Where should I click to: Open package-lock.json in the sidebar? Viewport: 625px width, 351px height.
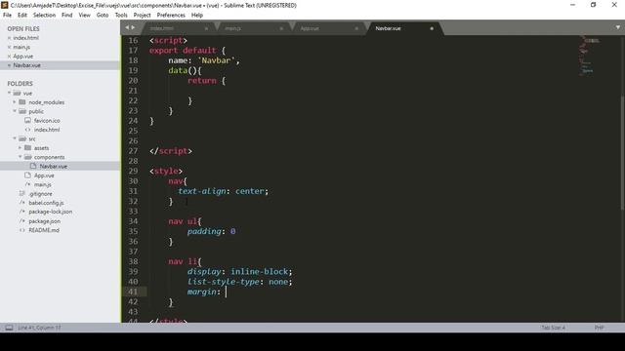(50, 212)
